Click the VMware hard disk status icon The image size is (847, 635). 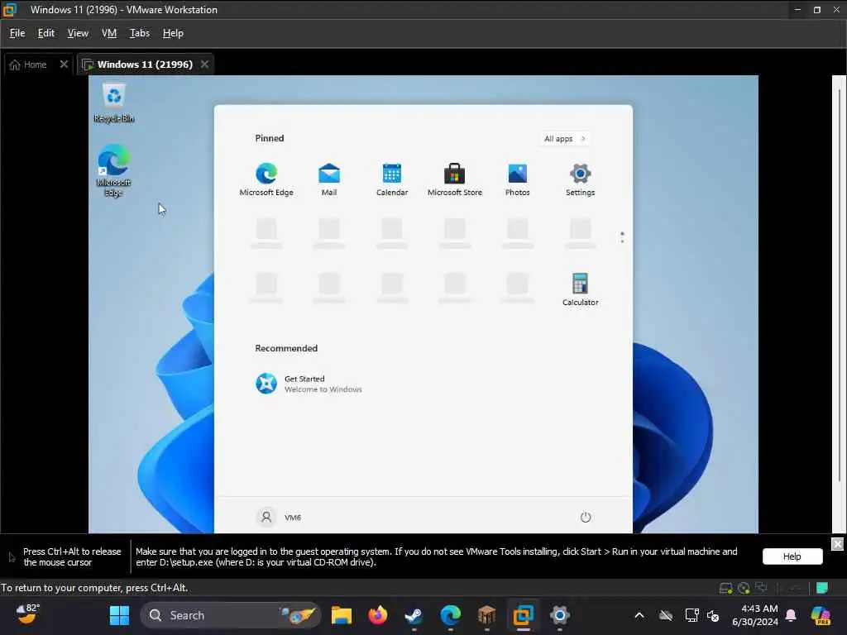click(x=725, y=588)
